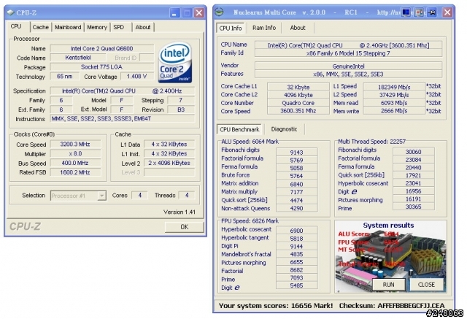This screenshot has width=467, height=319.
Task: Click the Core Voltage value 1.408 V
Action: pos(137,76)
